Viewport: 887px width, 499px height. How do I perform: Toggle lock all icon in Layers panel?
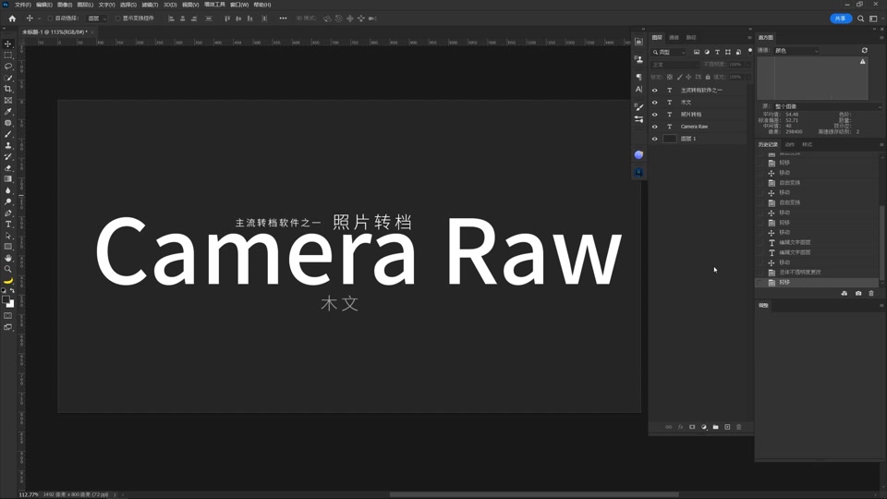(708, 77)
